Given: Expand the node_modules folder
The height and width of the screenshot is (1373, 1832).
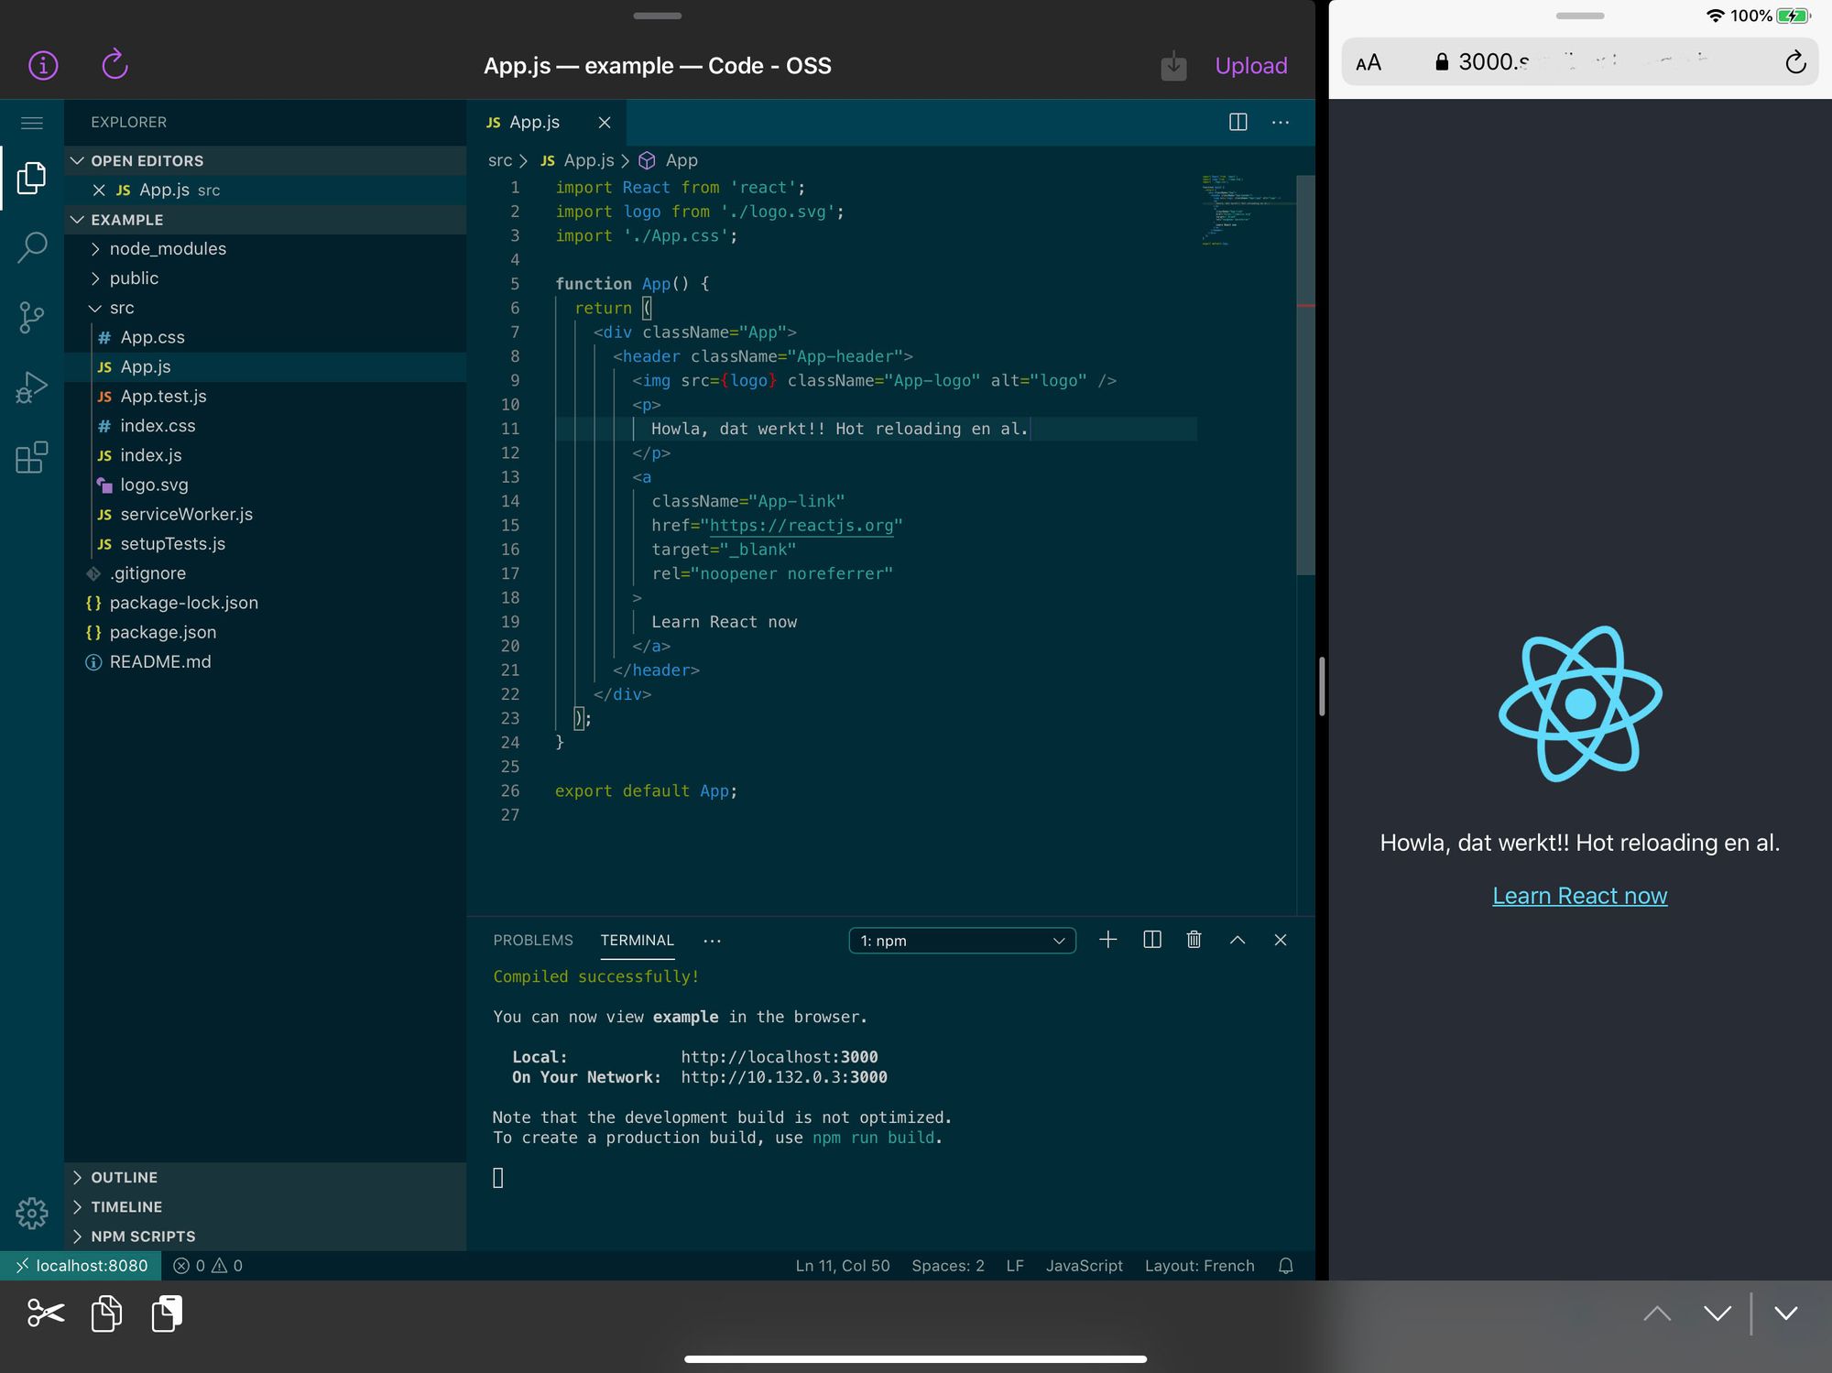Looking at the screenshot, I should coord(168,249).
